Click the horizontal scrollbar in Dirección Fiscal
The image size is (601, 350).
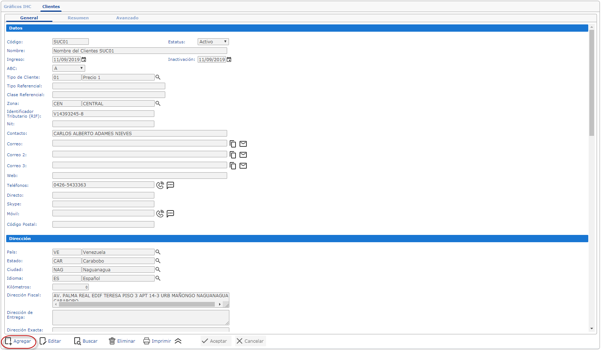point(137,304)
